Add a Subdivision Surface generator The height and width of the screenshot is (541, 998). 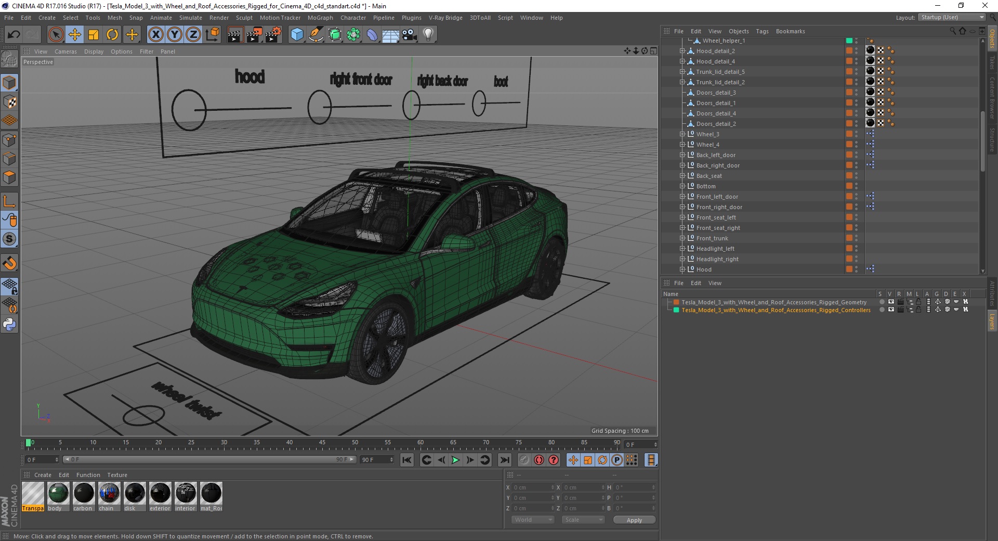pos(335,35)
